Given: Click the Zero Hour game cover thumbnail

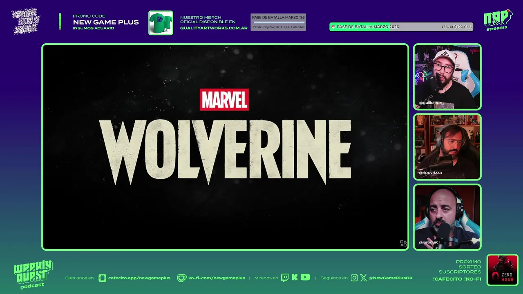Looking at the screenshot, I should click(x=503, y=270).
